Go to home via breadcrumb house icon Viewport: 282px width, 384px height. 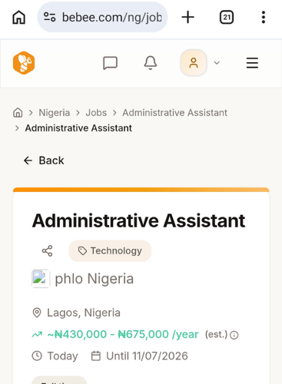click(x=18, y=112)
